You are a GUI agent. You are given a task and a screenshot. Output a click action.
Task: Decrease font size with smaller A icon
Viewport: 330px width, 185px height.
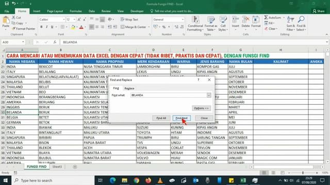point(85,20)
